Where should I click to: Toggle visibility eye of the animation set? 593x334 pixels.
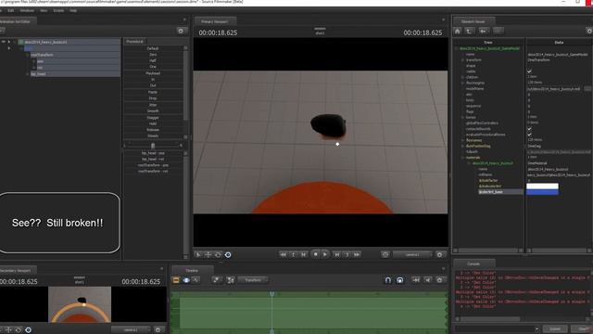tap(4, 42)
